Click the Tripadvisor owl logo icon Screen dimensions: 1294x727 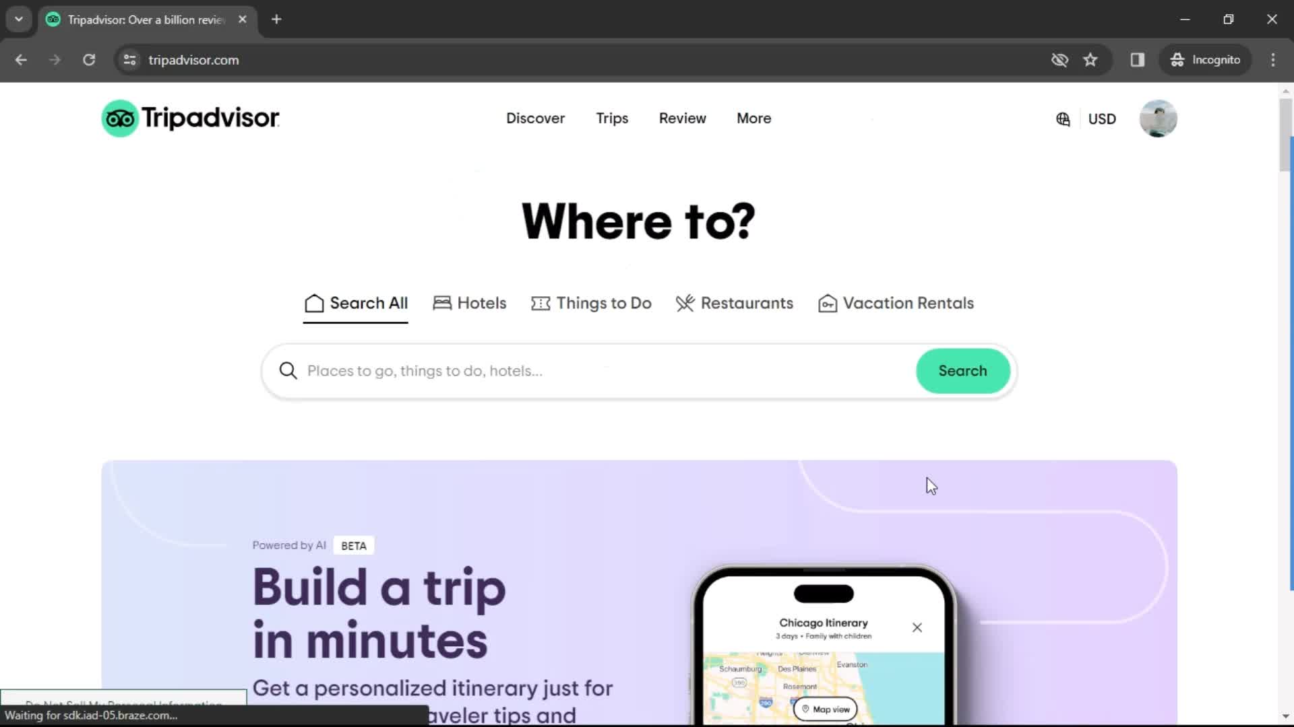coord(120,118)
